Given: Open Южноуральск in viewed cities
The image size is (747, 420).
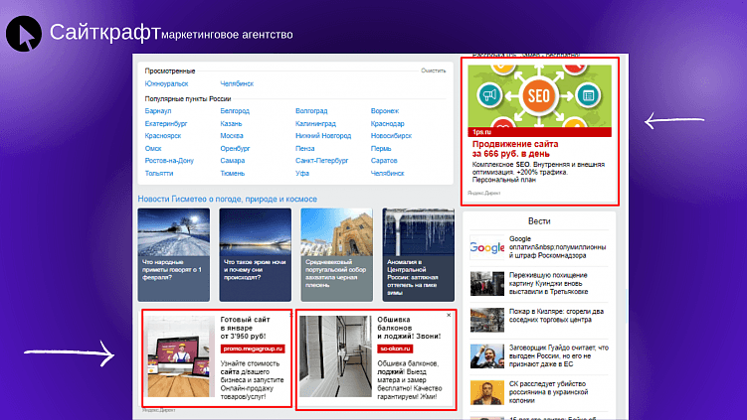Looking at the screenshot, I should (x=166, y=83).
